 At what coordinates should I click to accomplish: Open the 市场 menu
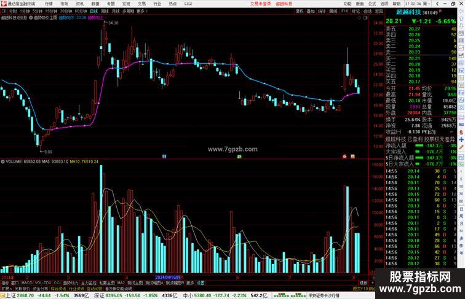[65, 4]
